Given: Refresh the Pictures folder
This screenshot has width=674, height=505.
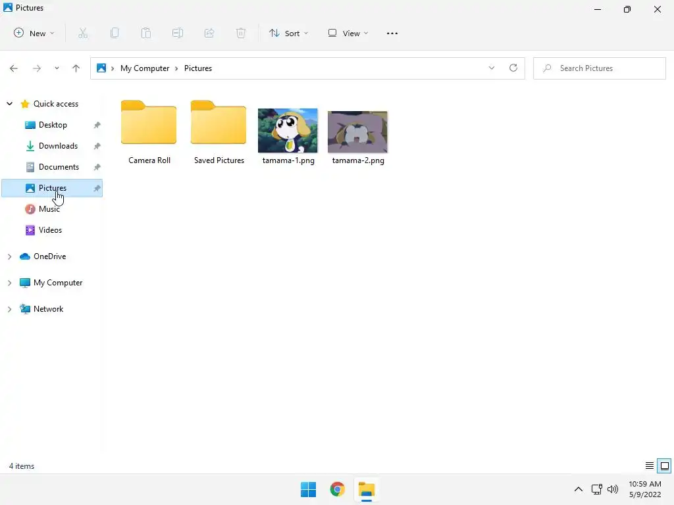Looking at the screenshot, I should pos(513,68).
